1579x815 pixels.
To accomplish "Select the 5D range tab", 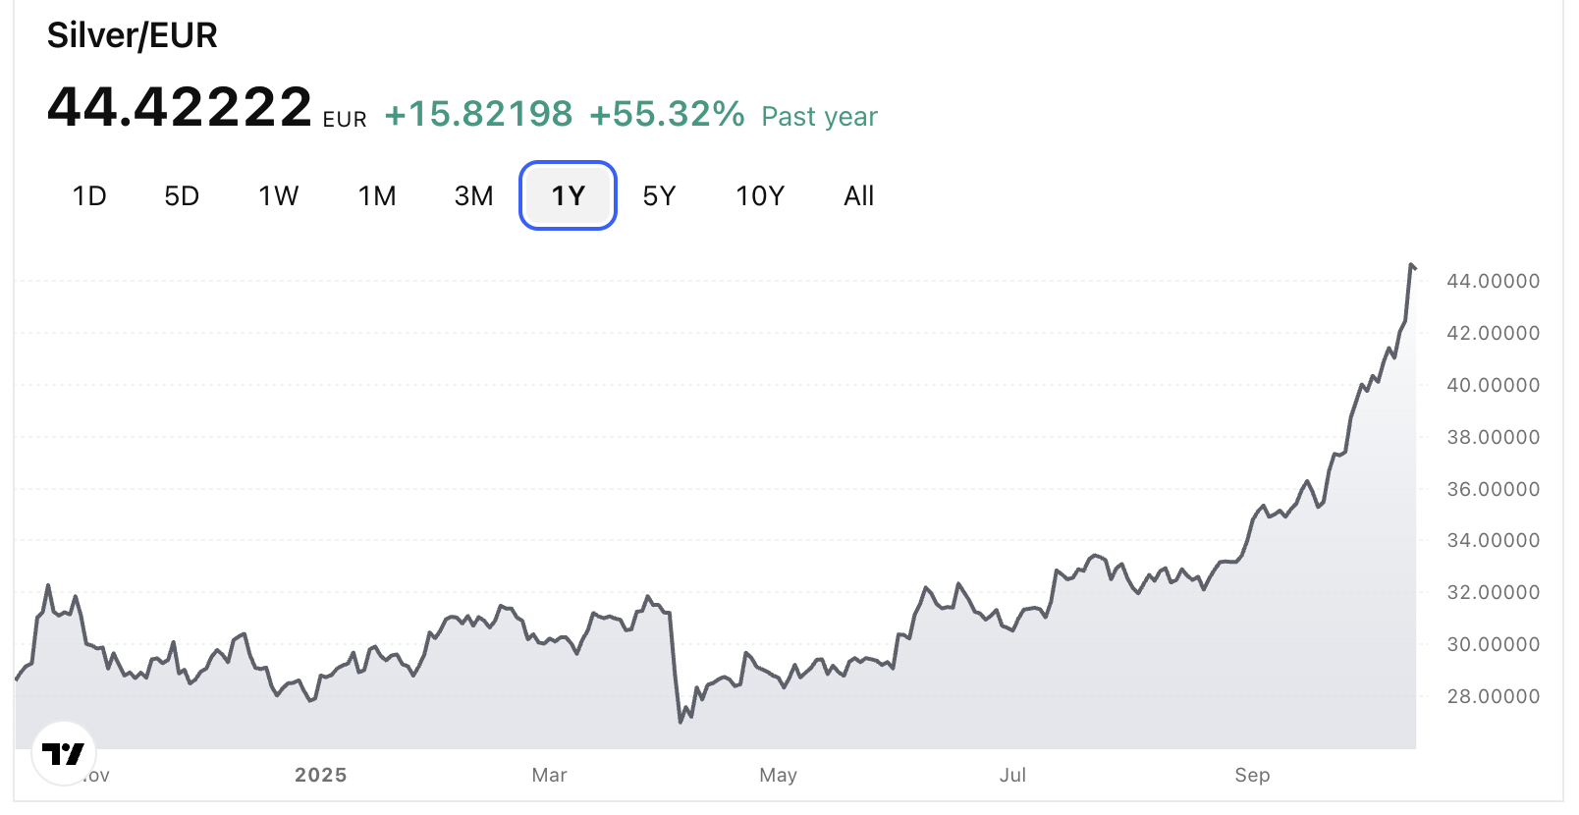I will click(182, 196).
